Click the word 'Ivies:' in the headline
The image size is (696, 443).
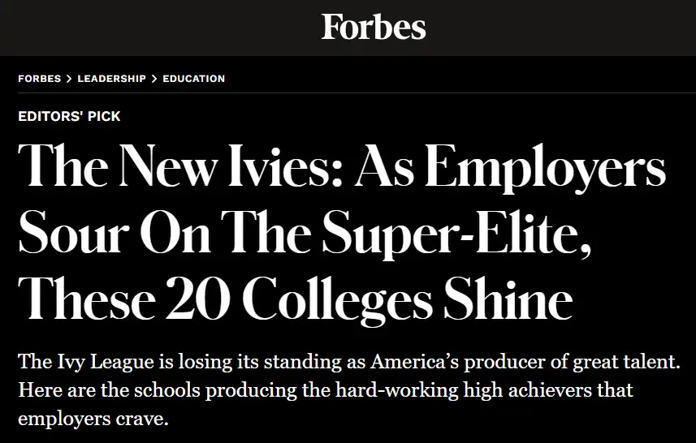click(285, 166)
